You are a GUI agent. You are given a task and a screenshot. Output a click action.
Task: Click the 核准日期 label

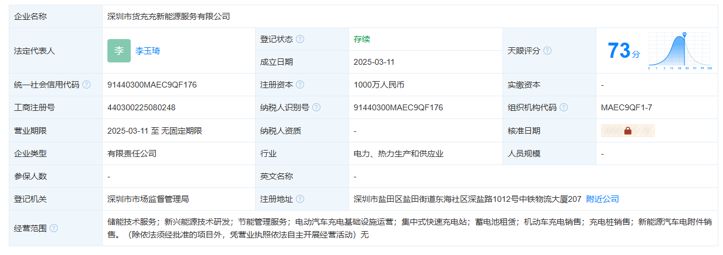[524, 131]
